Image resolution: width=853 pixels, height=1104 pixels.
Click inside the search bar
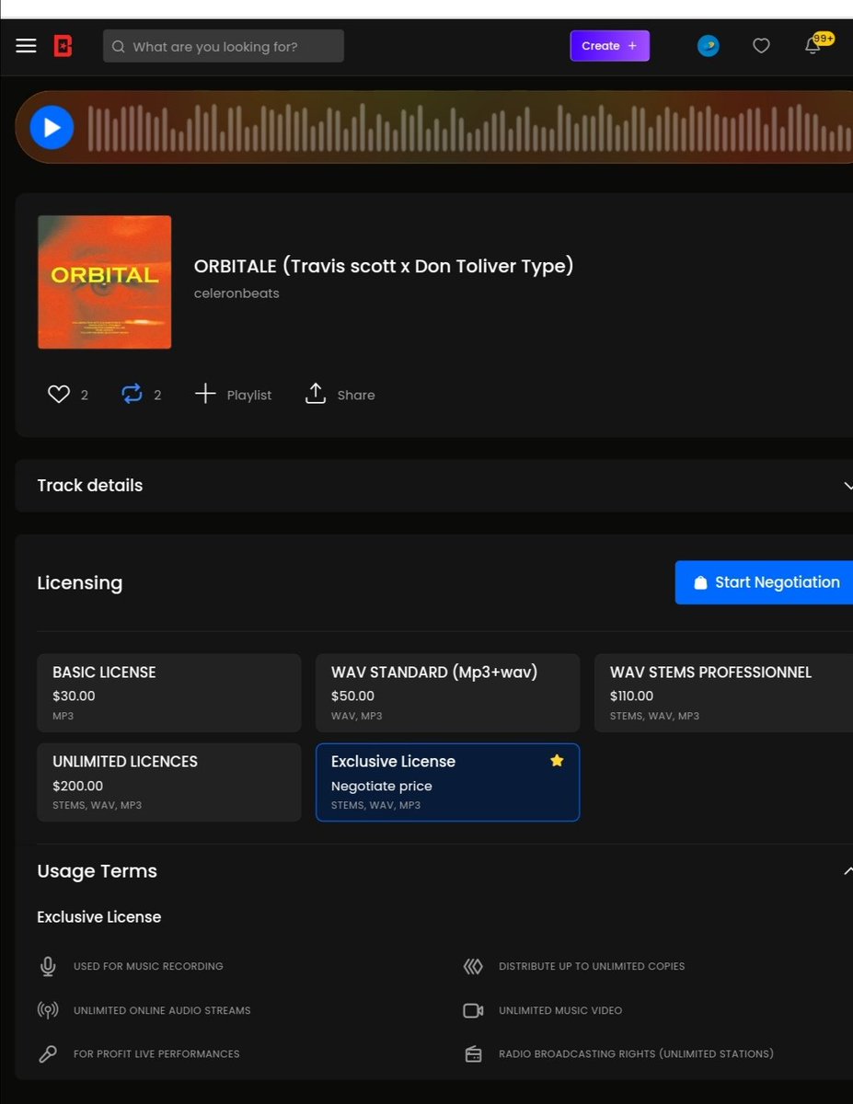(x=223, y=45)
